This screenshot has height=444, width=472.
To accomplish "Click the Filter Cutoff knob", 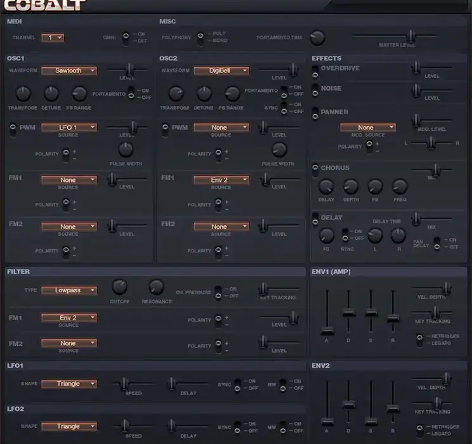I will click(x=119, y=287).
